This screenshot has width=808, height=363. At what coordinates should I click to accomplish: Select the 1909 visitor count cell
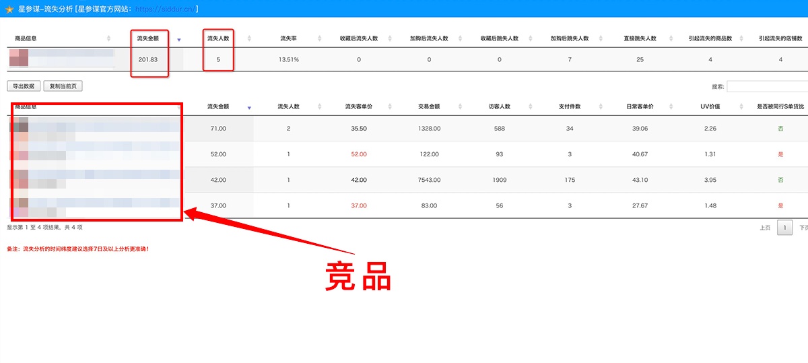point(499,180)
